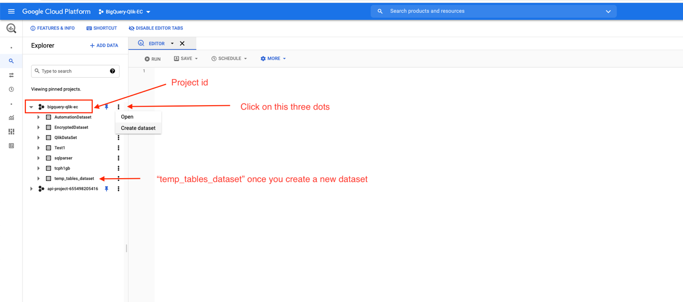The height and width of the screenshot is (302, 683).
Task: Select the tcph1gb tree item
Action: point(62,168)
